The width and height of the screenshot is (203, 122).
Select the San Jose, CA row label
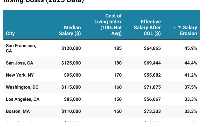[x=20, y=63]
